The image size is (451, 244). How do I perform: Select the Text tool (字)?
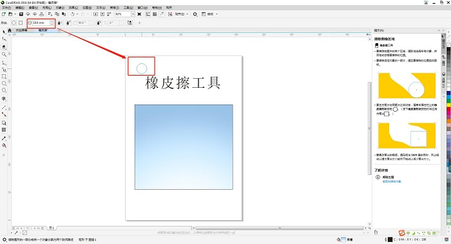coord(4,99)
